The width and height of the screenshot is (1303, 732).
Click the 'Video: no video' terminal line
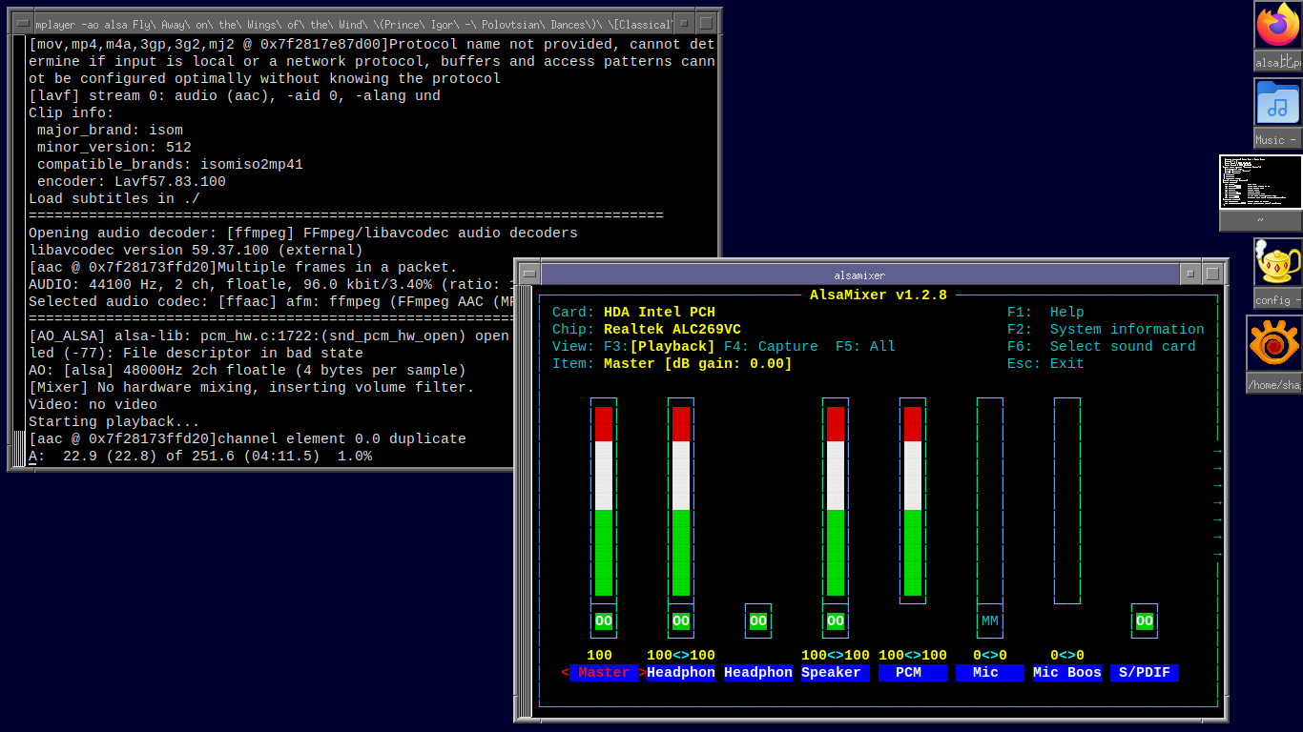pyautogui.click(x=93, y=404)
